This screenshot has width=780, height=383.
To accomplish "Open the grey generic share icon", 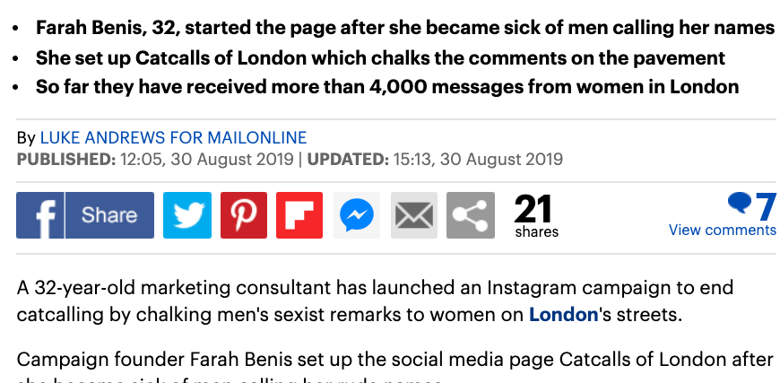I will tap(470, 215).
